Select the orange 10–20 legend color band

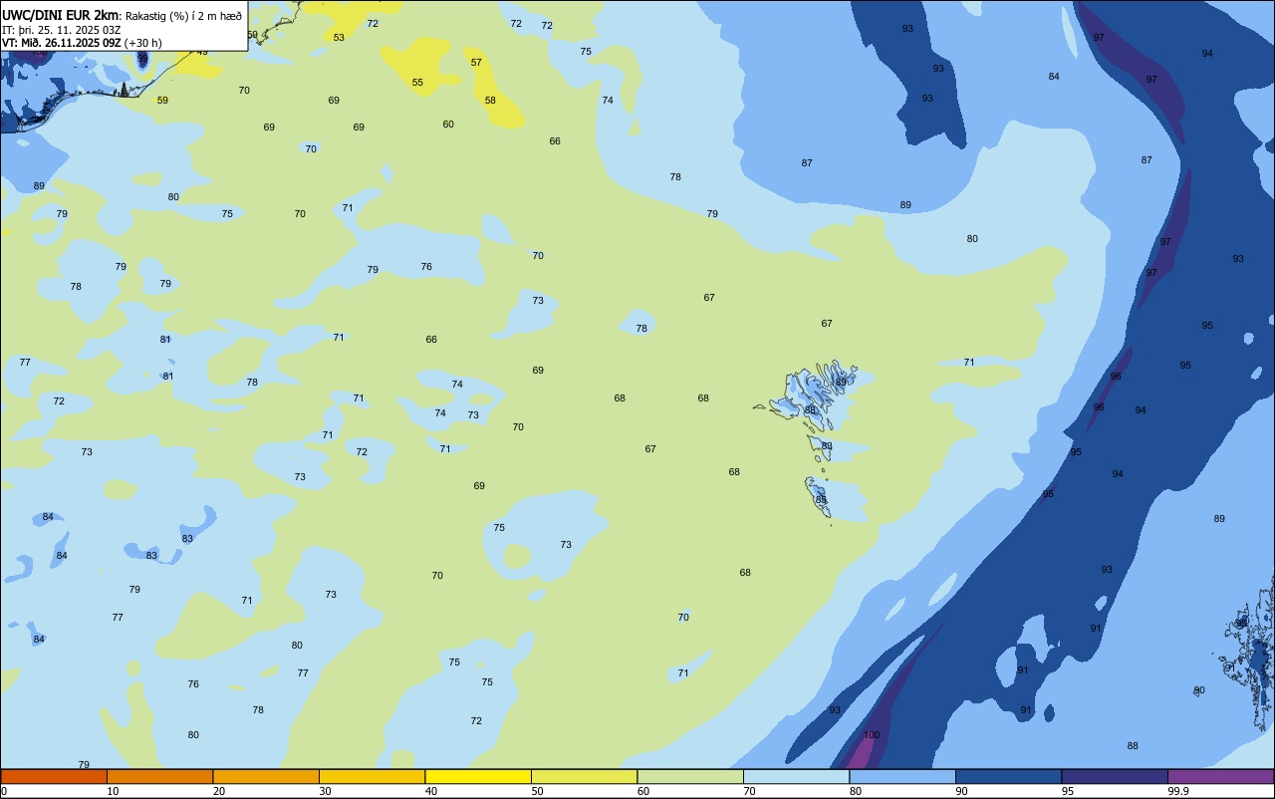coord(159,776)
